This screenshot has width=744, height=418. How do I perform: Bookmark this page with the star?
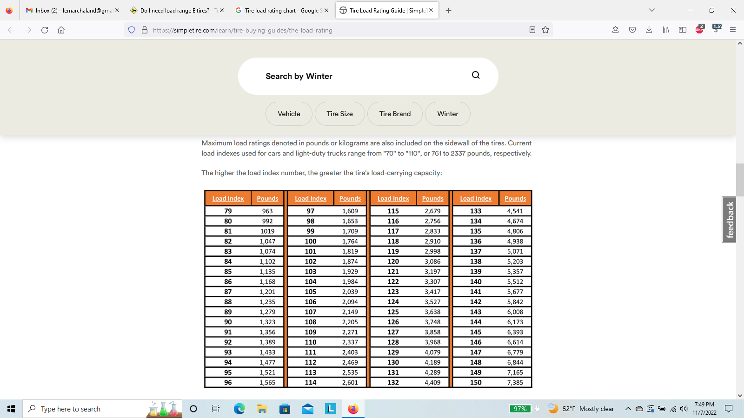545,30
